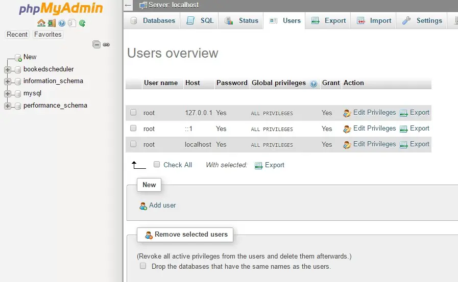Click the performance_schema database icon
This screenshot has width=458, height=282.
click(x=18, y=106)
